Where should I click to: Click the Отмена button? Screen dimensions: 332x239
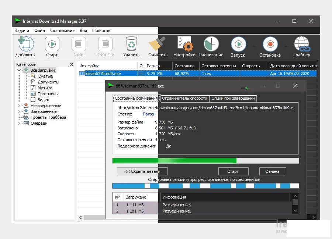tap(273, 171)
